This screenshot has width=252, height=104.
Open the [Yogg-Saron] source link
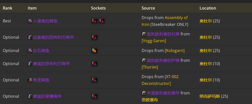coord(154,41)
